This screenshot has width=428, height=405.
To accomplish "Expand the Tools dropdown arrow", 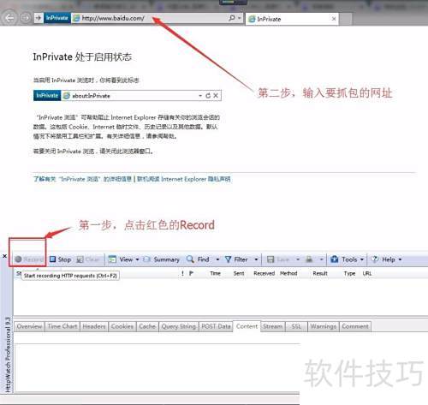I will (x=362, y=259).
